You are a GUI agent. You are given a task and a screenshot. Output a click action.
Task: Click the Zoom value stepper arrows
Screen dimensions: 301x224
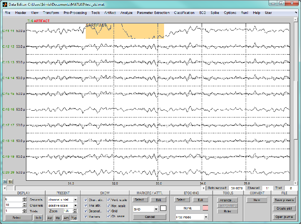click(x=75, y=211)
